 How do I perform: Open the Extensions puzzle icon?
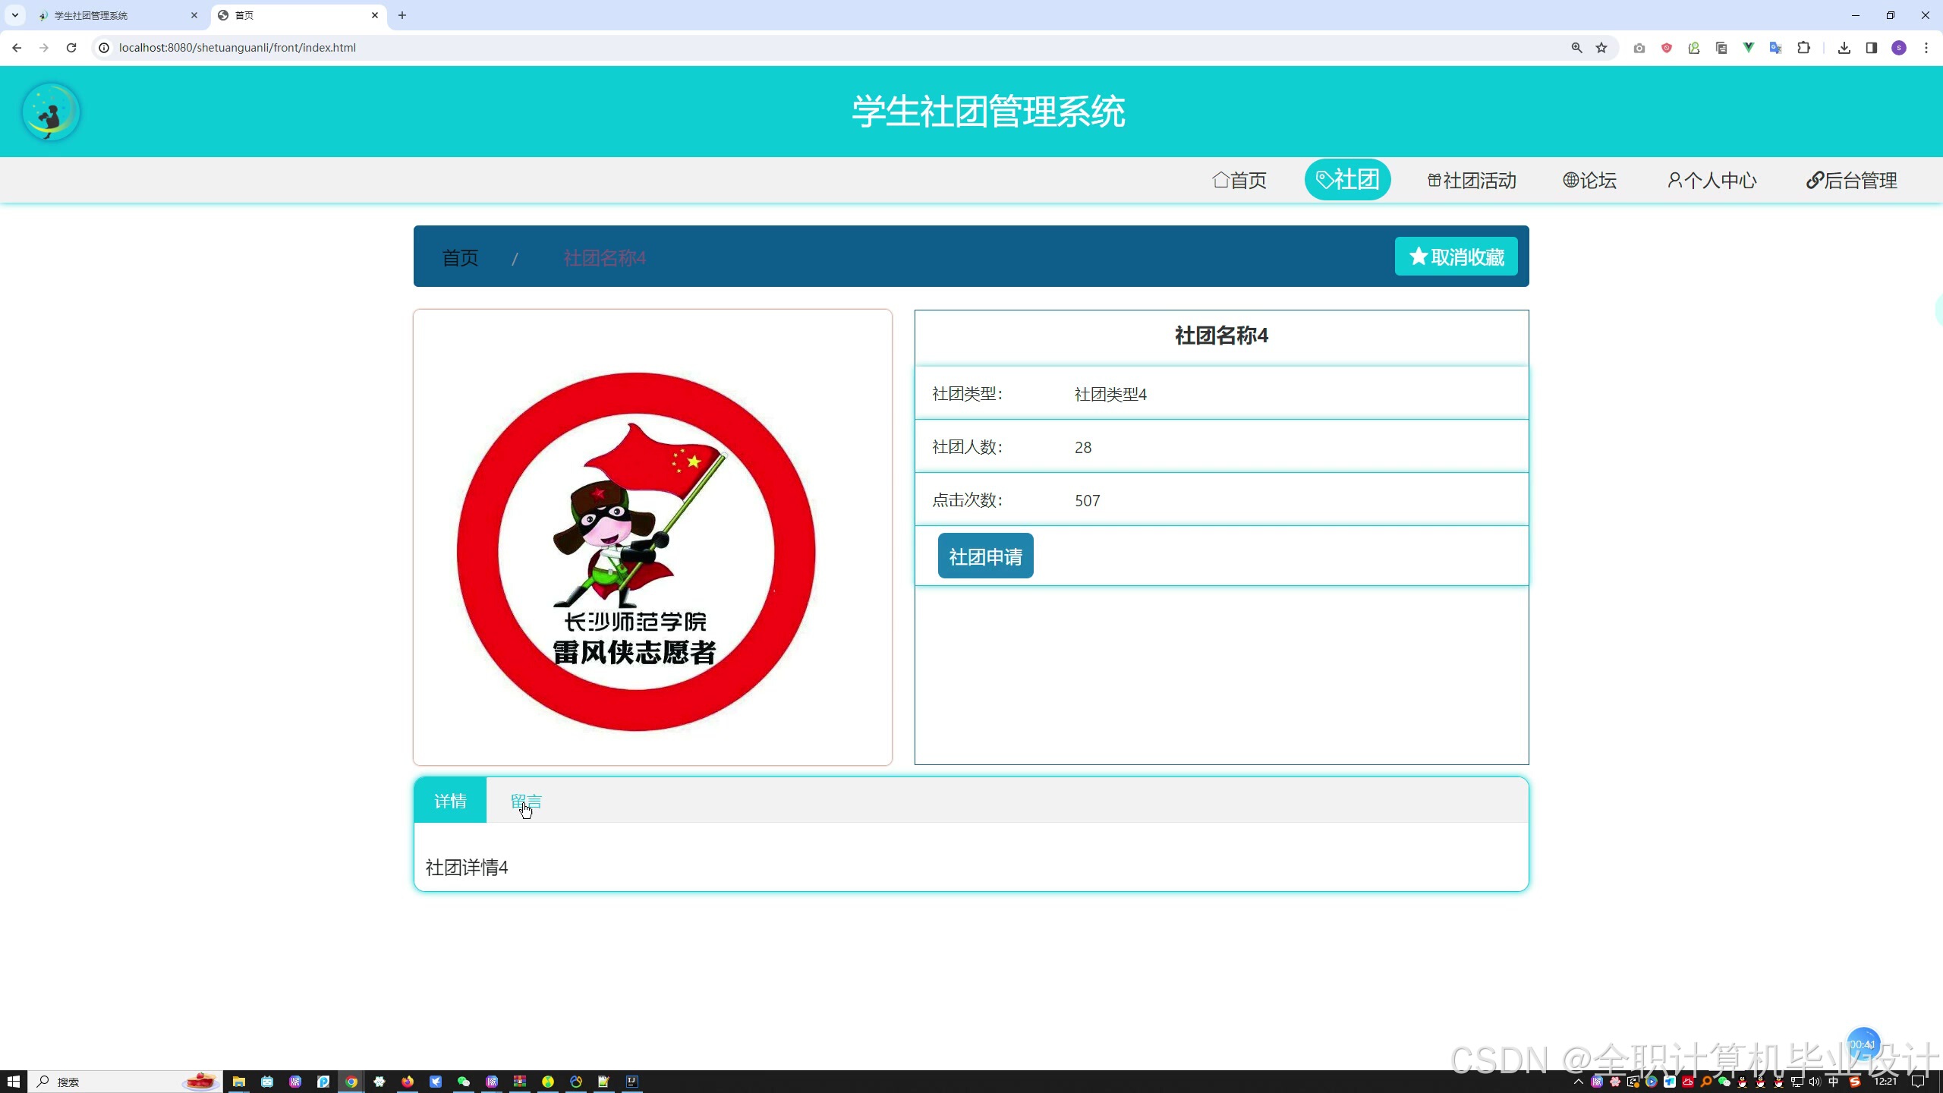1803,48
